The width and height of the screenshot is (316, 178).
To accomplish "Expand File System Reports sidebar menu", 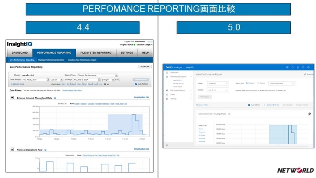I will coord(191,91).
